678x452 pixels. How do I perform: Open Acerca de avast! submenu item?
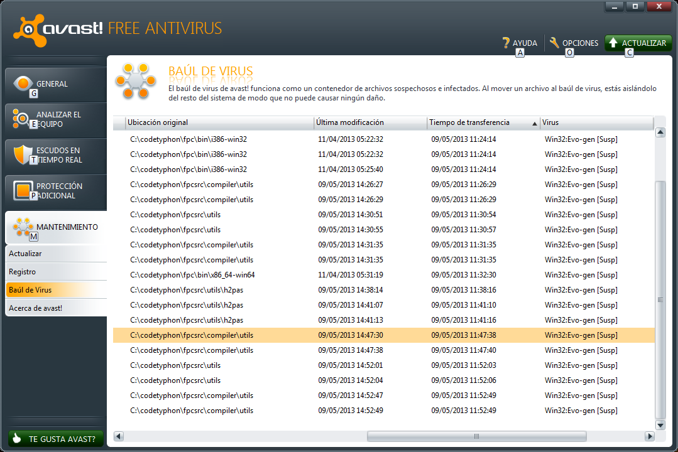pos(56,308)
